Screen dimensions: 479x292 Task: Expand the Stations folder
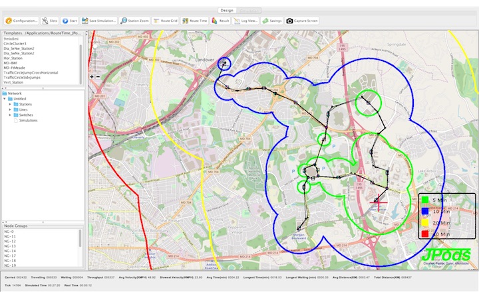coord(11,104)
